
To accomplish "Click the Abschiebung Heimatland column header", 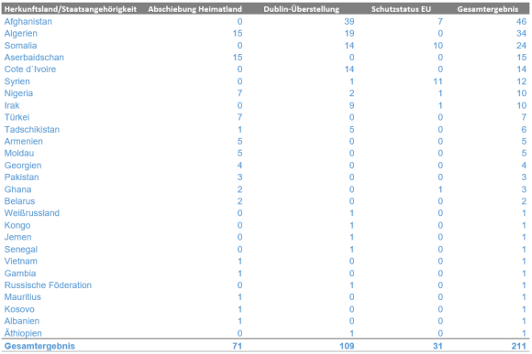I will tap(194, 9).
